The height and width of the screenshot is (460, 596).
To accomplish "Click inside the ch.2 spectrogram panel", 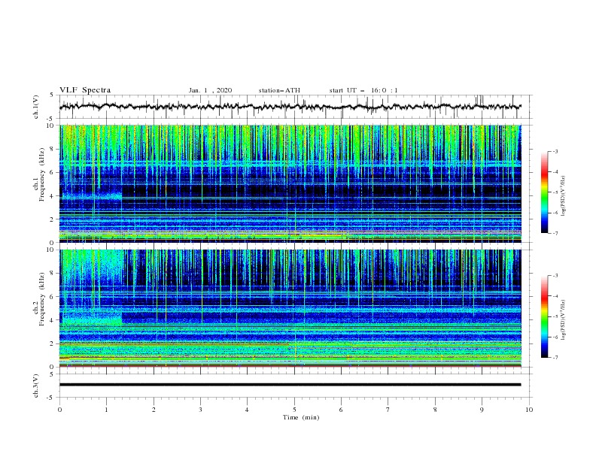I will 290,308.
